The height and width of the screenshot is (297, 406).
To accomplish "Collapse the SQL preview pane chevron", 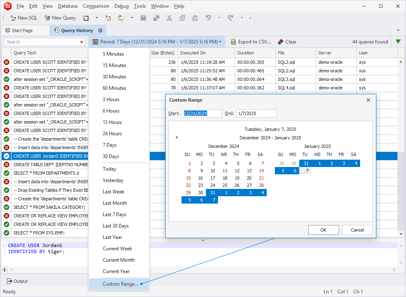I will click(203, 240).
